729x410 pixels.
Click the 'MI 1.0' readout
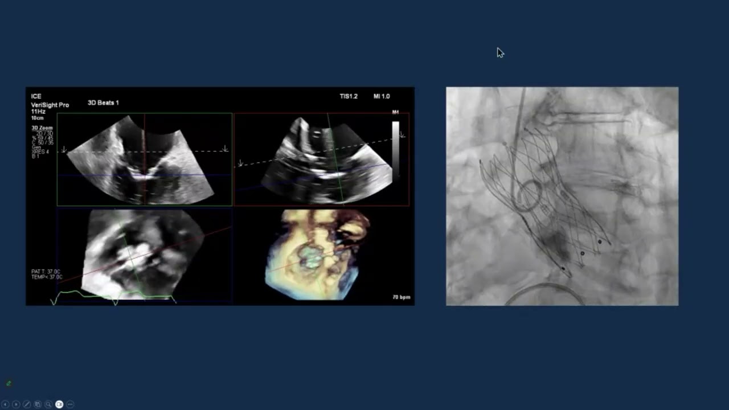pyautogui.click(x=382, y=97)
